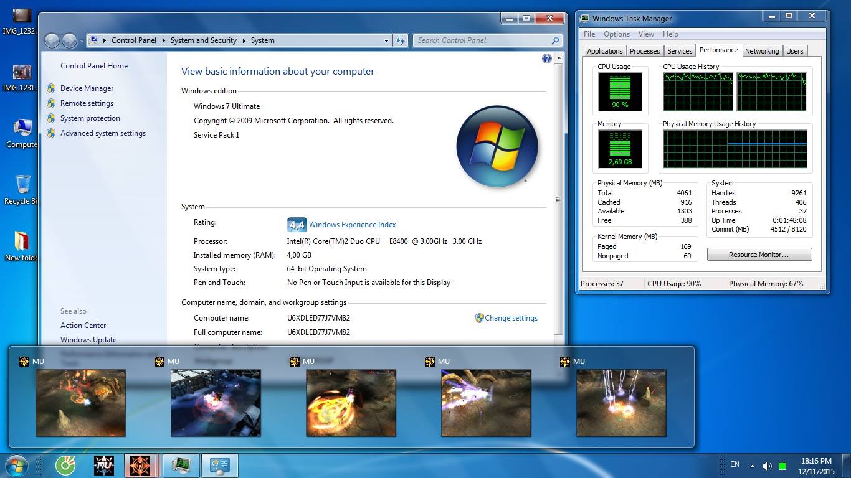851x478 pixels.
Task: Switch to the Processes tab
Action: (645, 51)
